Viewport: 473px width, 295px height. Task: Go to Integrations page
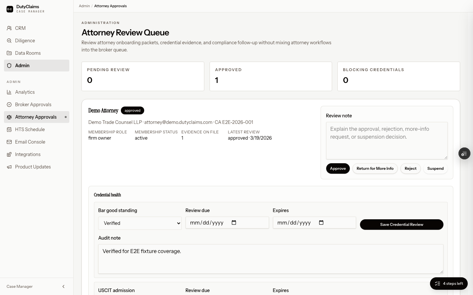point(36,154)
